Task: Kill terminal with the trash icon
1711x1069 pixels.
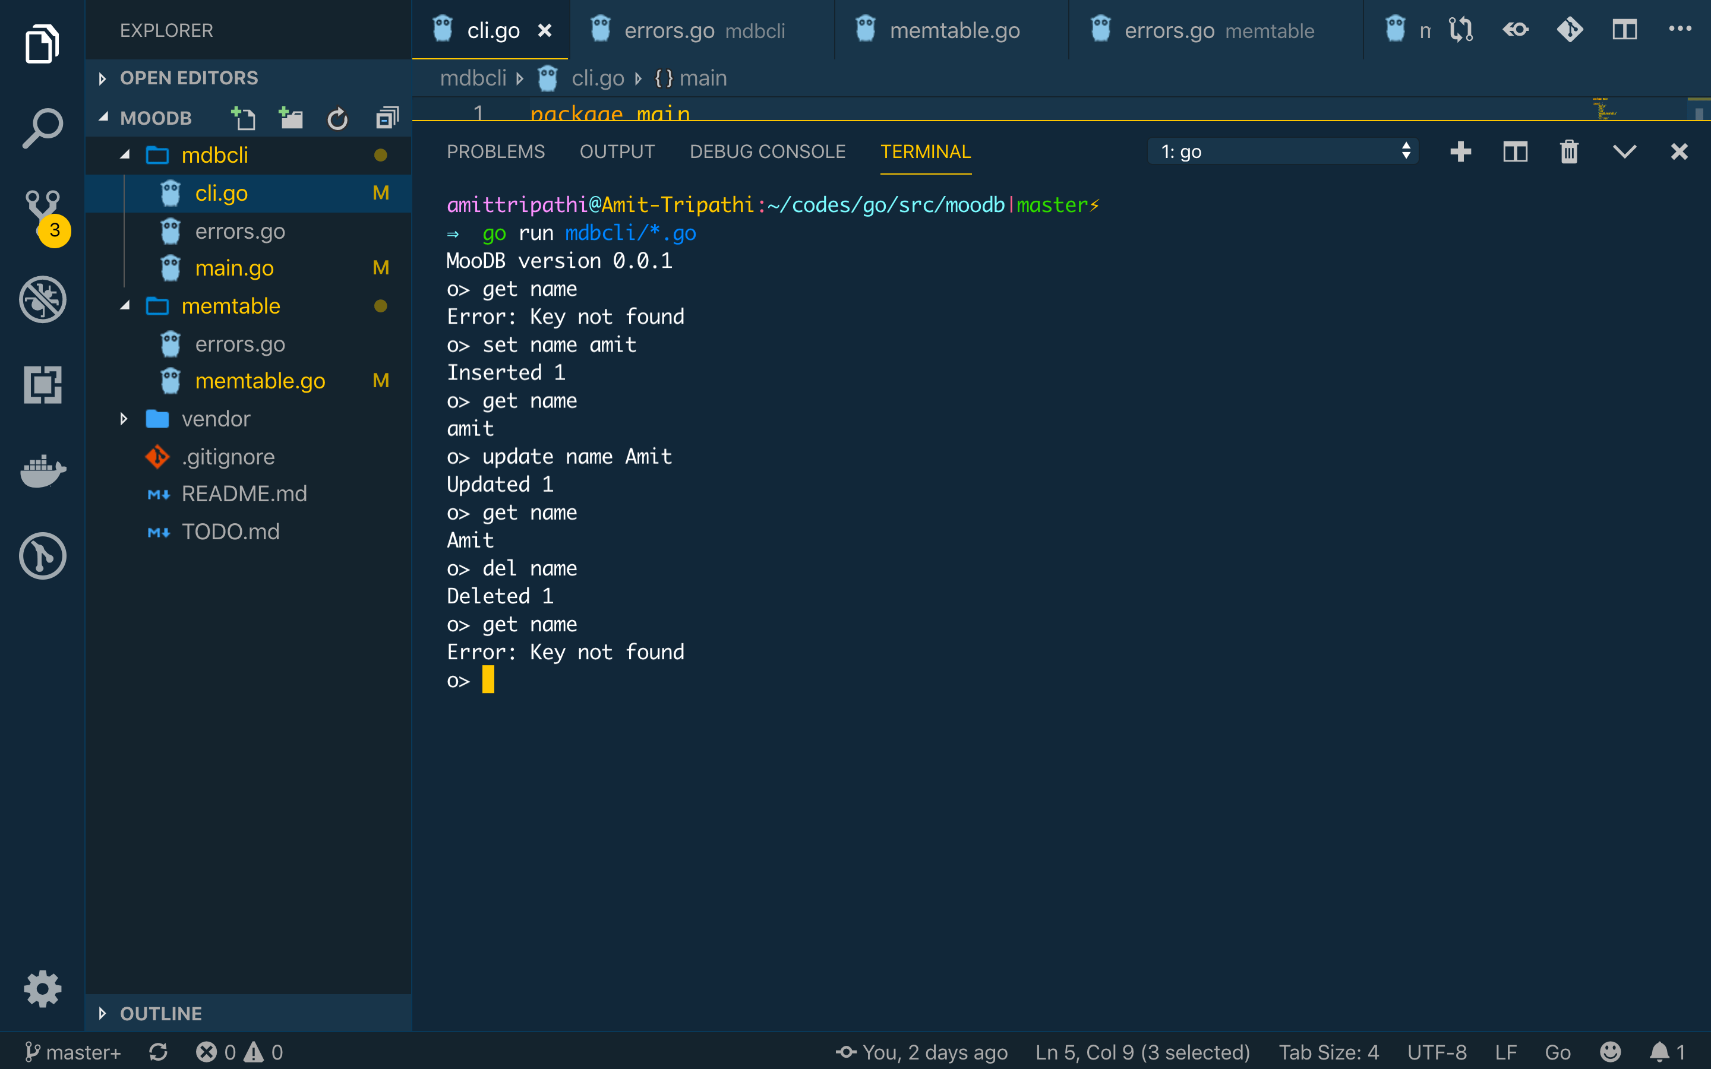Action: [1569, 152]
